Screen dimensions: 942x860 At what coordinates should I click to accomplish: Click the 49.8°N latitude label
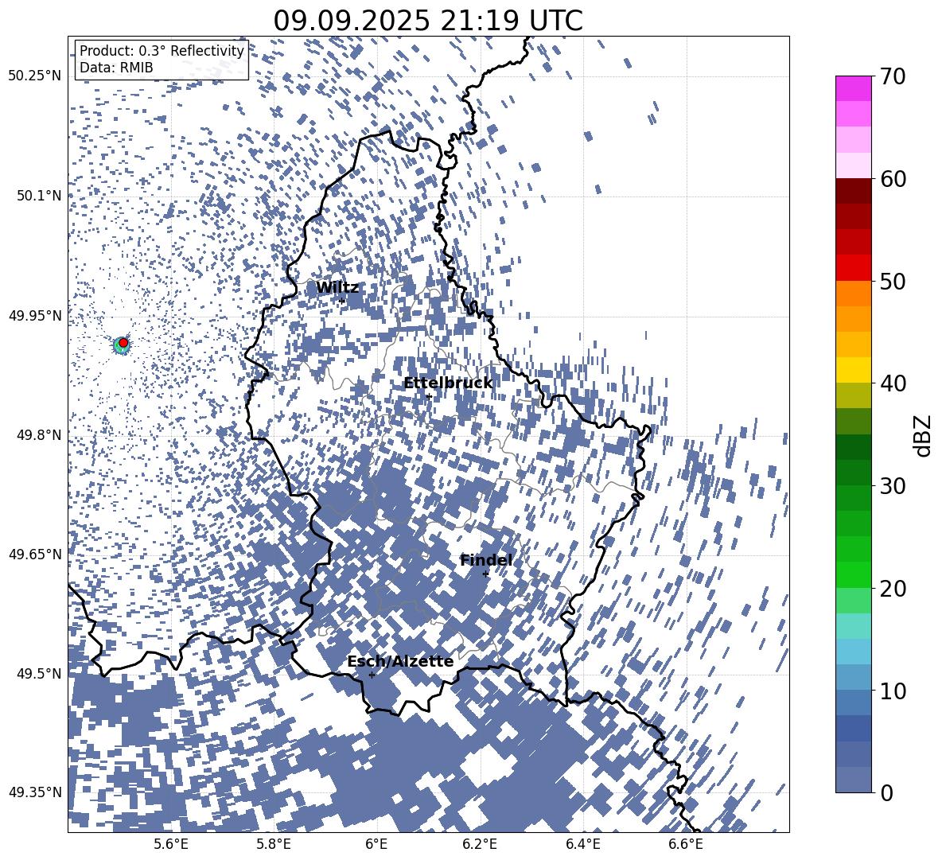38,435
